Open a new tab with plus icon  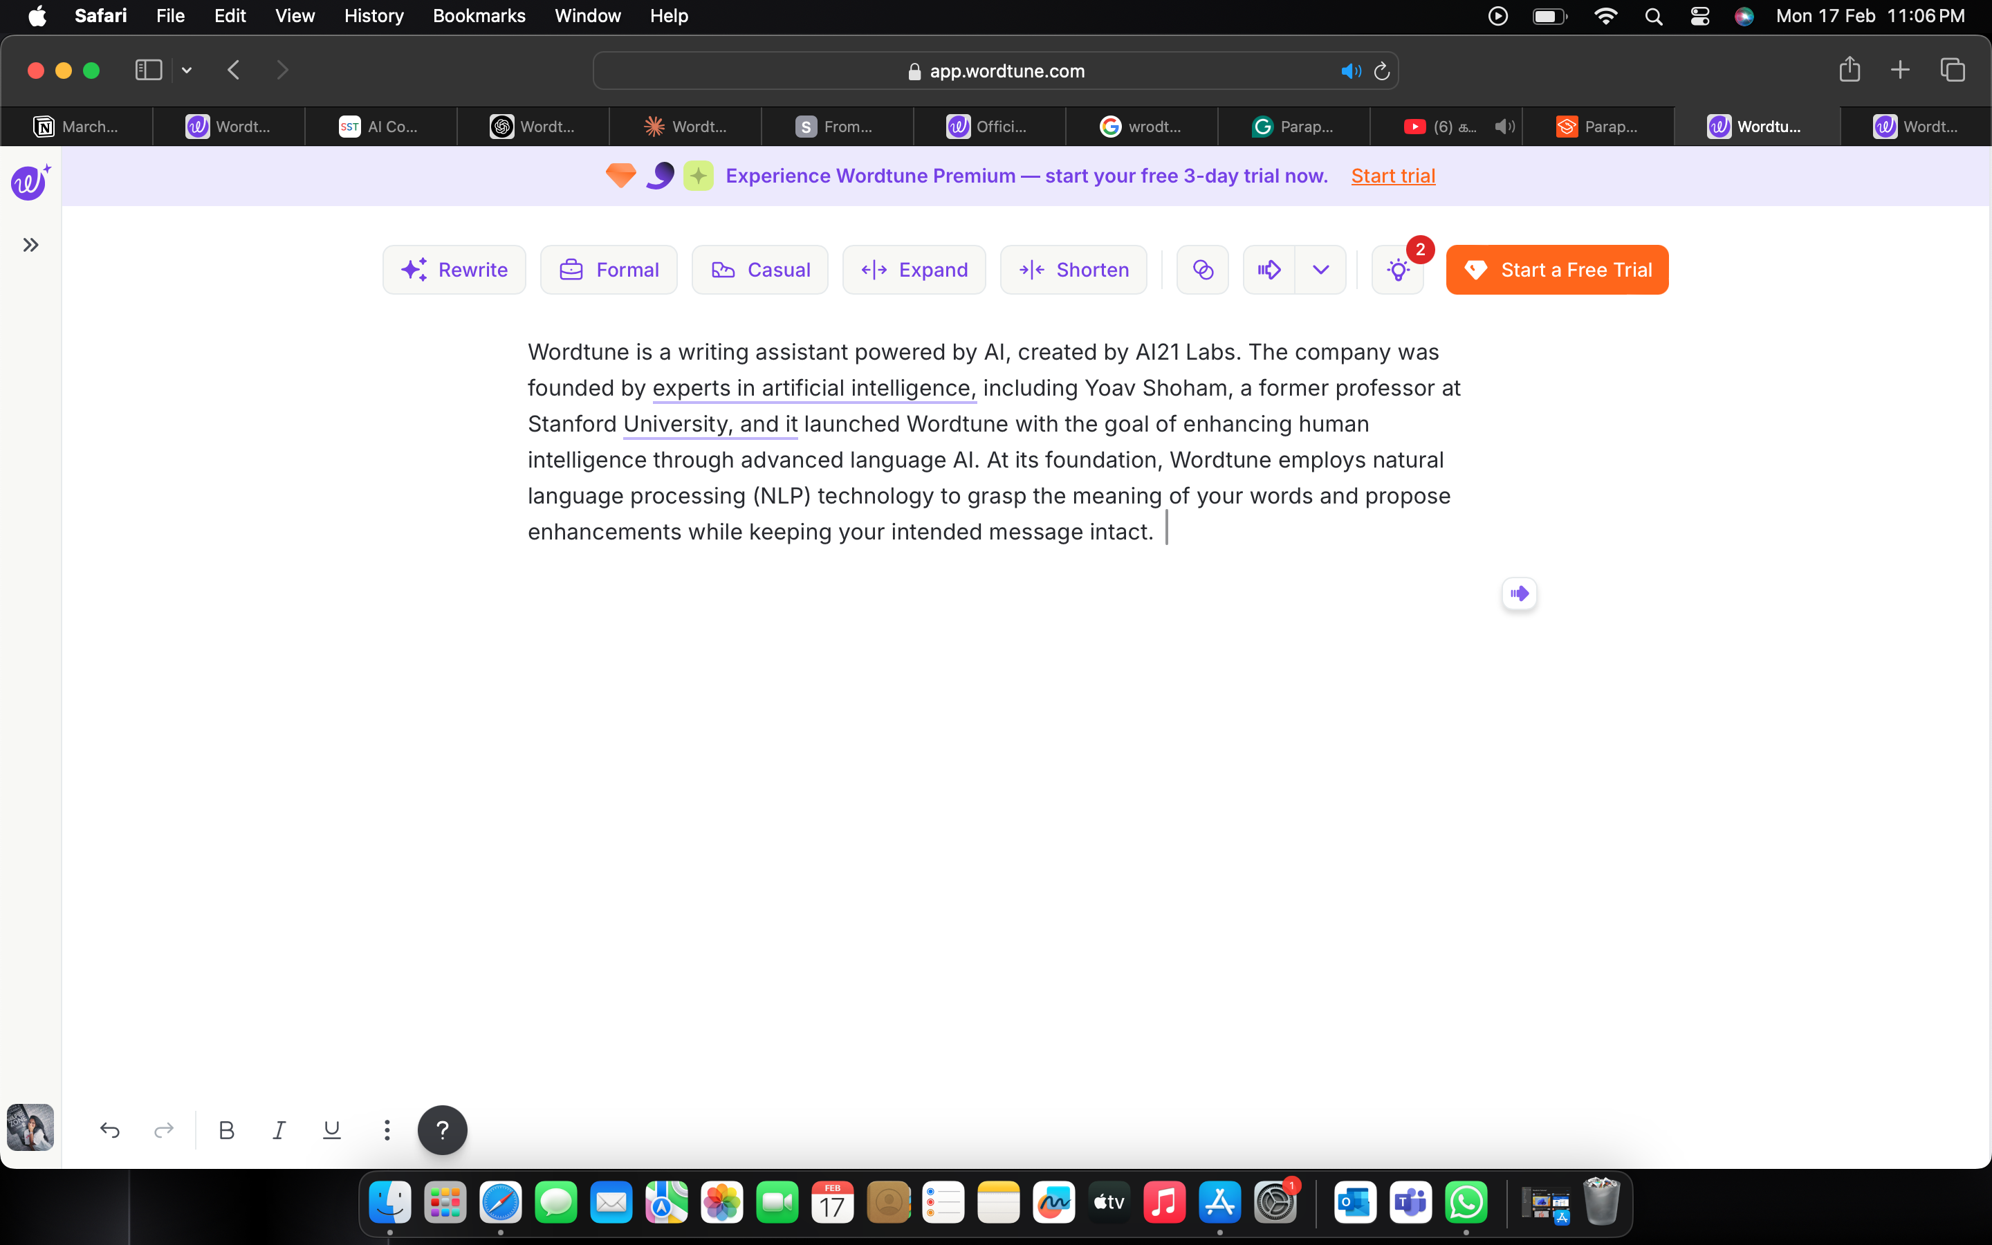(x=1900, y=70)
